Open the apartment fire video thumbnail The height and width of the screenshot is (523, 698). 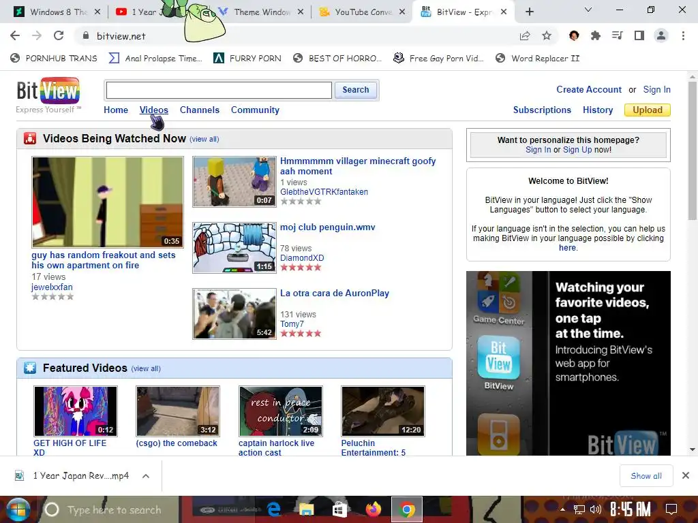coord(107,202)
